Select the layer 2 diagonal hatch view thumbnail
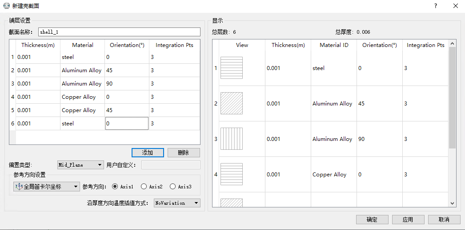The height and width of the screenshot is (230, 465). 231,103
